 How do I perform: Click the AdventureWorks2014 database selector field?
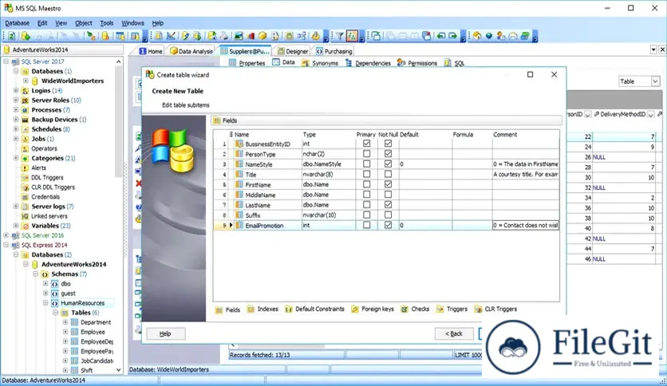pyautogui.click(x=62, y=49)
